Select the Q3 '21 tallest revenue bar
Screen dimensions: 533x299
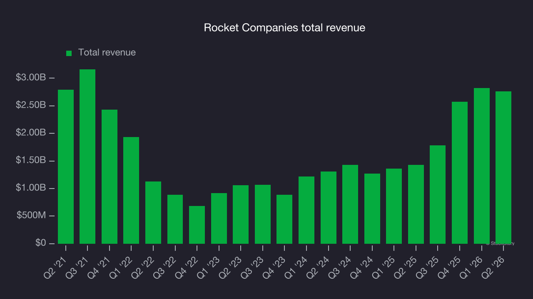[x=87, y=157]
